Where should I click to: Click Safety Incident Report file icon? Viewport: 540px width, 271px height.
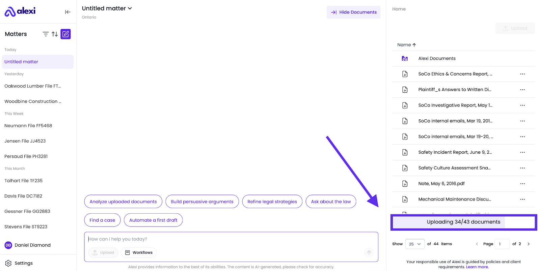[405, 152]
